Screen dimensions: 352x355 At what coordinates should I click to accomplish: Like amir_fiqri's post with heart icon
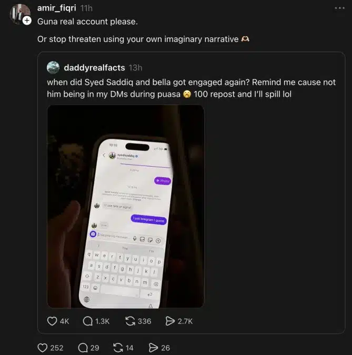pos(43,348)
